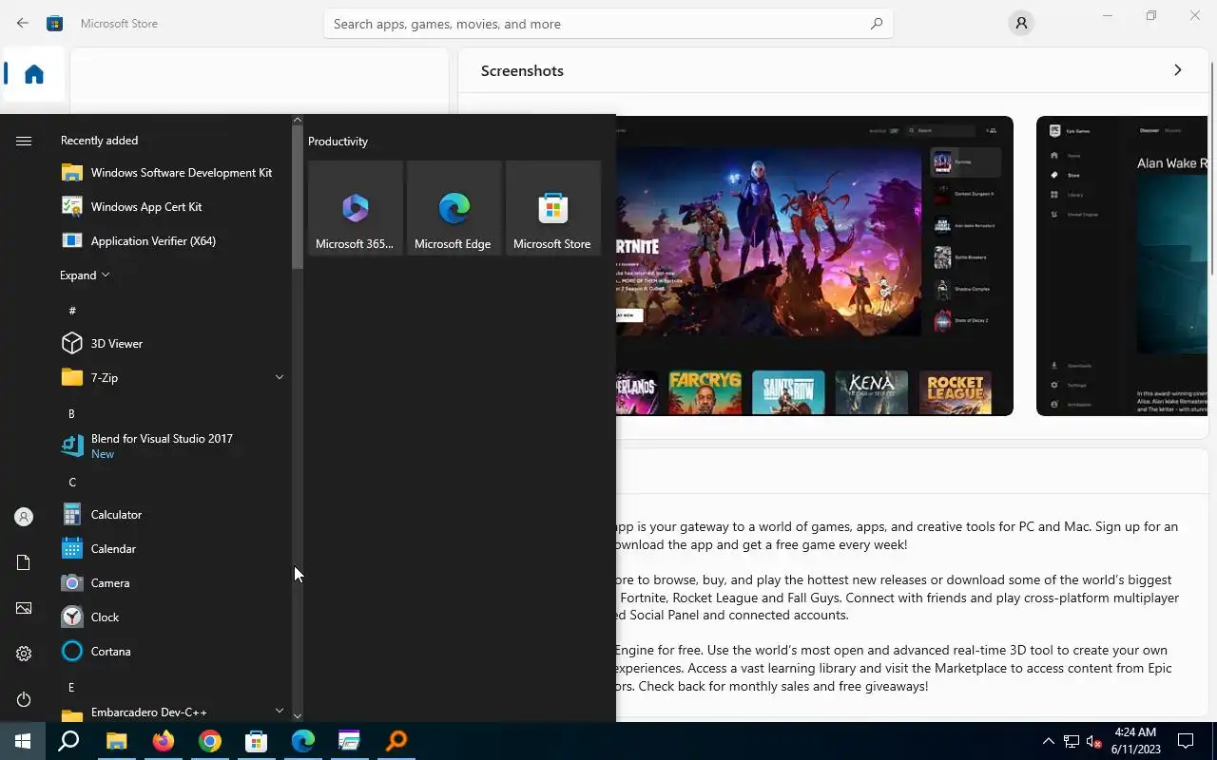Viewport: 1217px width, 760px height.
Task: Open the Clock app
Action: [x=173, y=617]
